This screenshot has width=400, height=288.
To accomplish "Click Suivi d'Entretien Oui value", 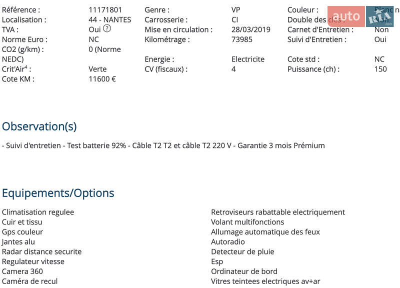I will (380, 39).
